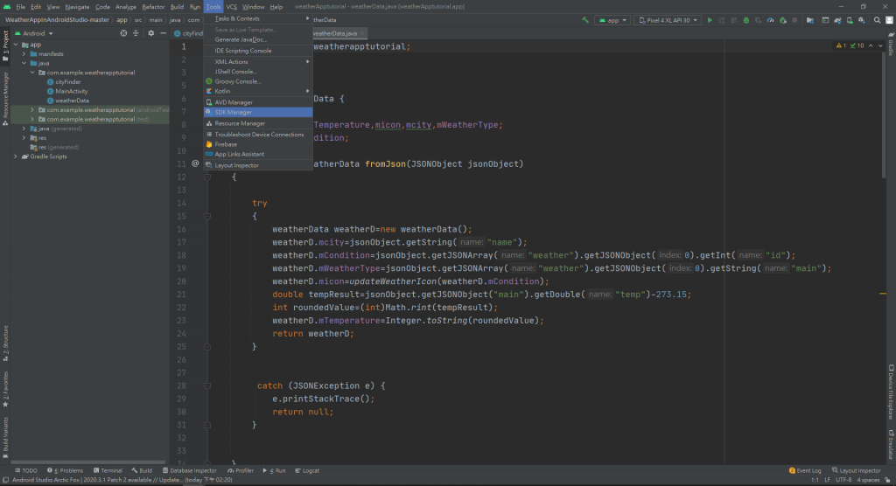Screen dimensions: 896x486
Task: Click the Project panel horizontal scrollbar
Action: (88, 462)
